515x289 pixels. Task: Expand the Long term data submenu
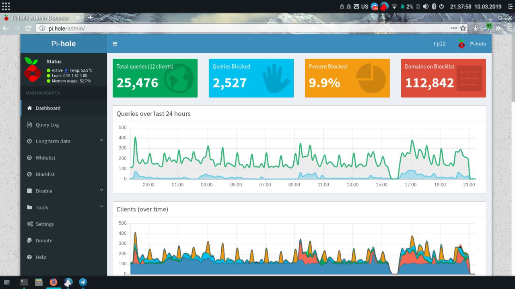click(x=64, y=141)
